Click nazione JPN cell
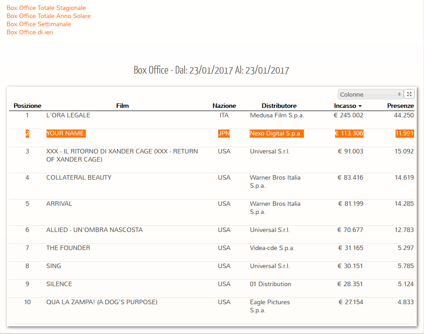Screen dimensions: 424x334 224,133
